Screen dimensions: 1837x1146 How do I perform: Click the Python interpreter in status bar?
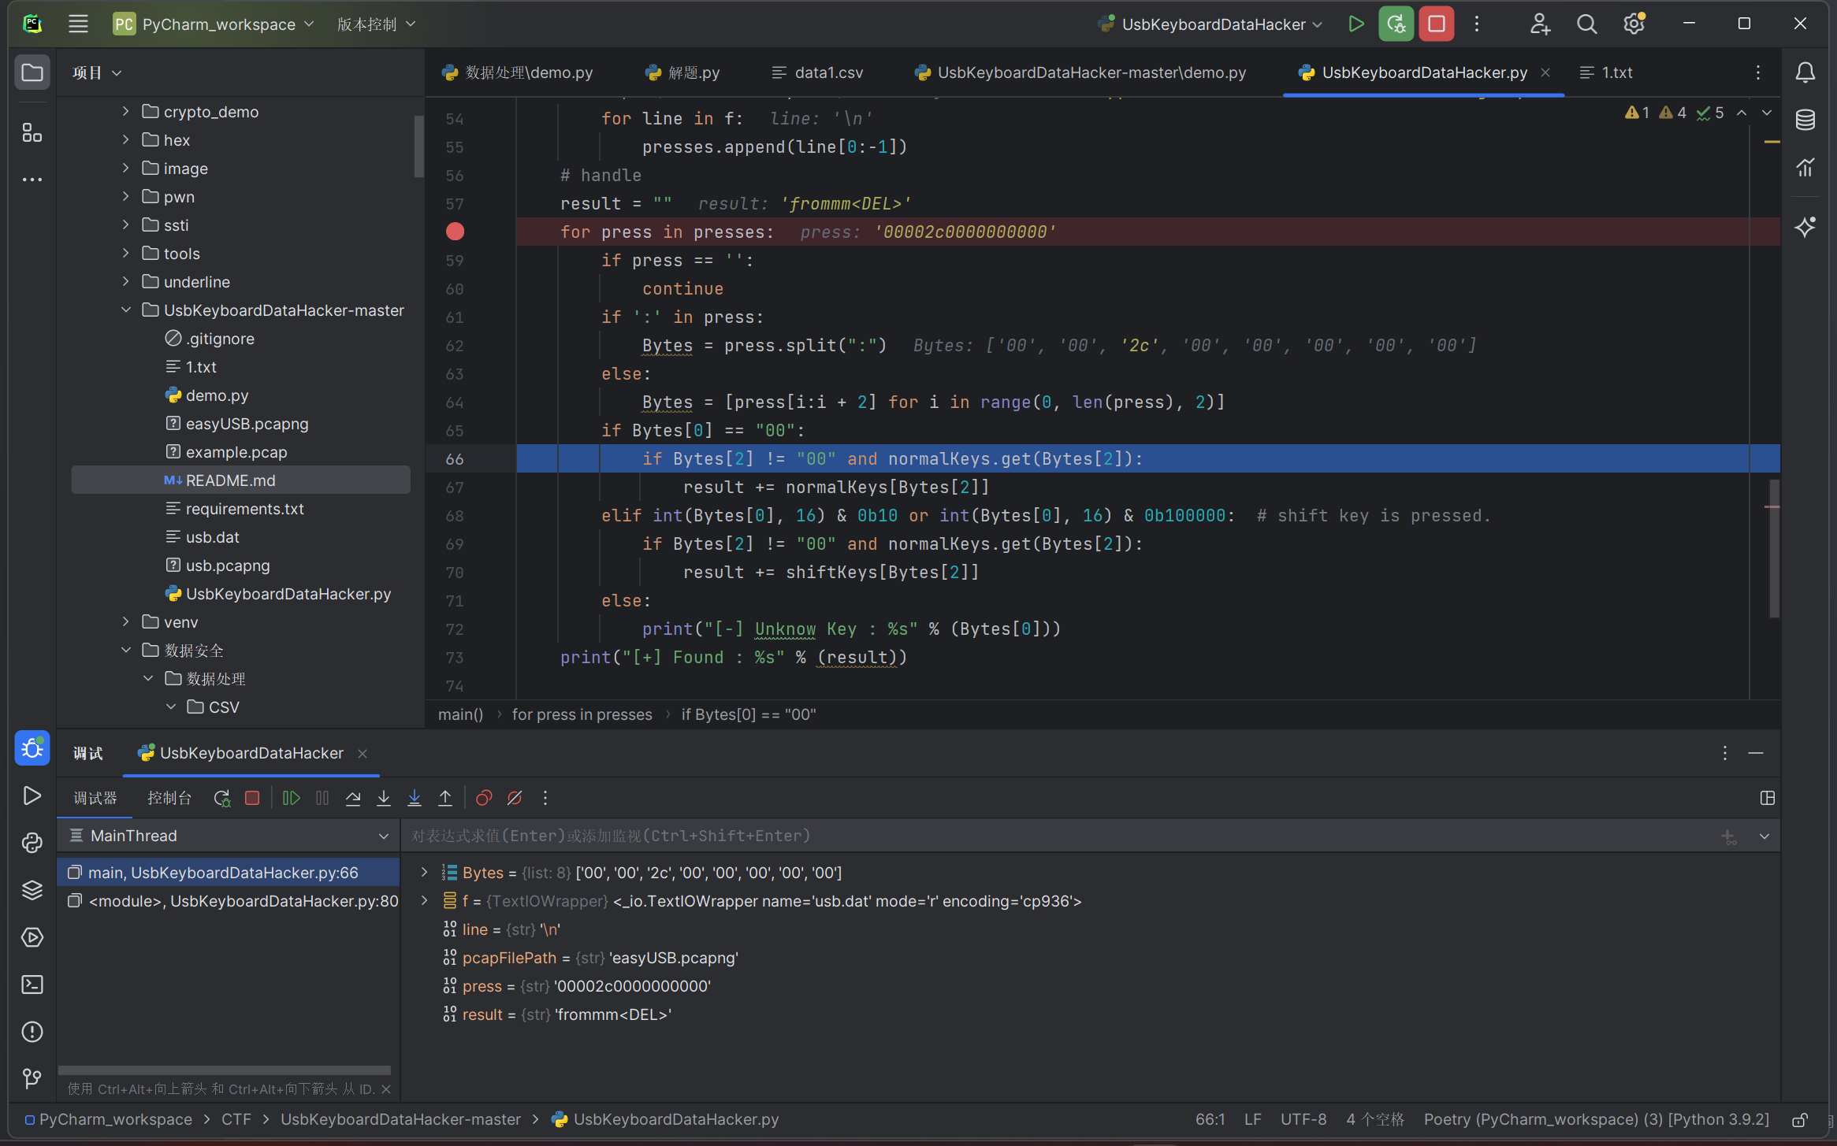1596,1119
